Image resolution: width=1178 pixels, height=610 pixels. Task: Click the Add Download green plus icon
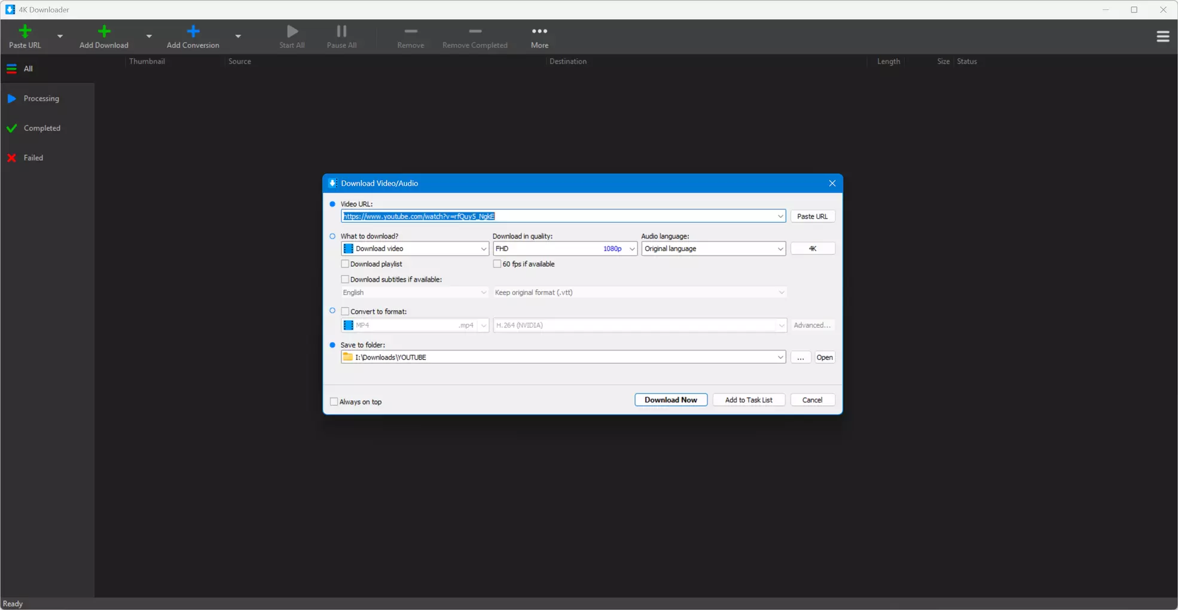pyautogui.click(x=104, y=31)
